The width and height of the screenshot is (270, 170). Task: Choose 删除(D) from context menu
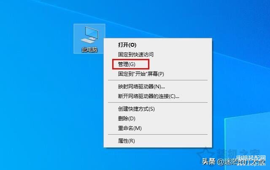click(x=127, y=119)
